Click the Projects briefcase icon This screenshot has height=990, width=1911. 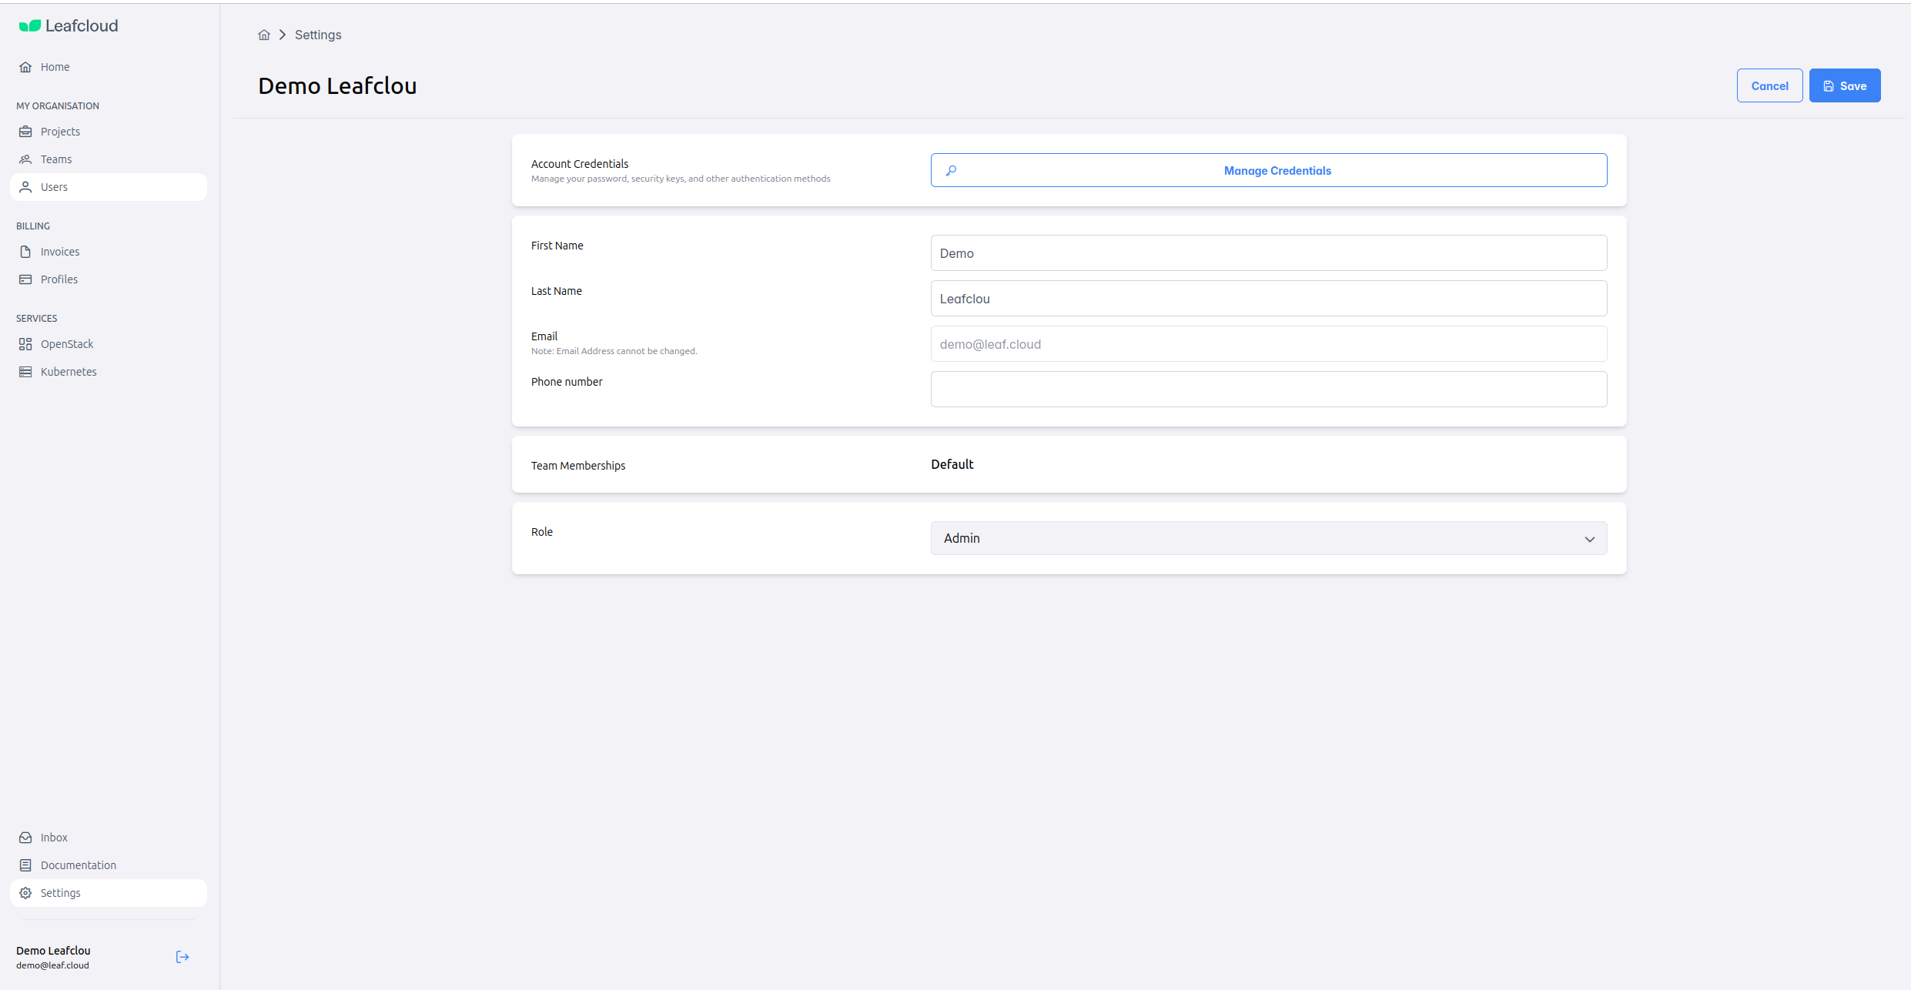[25, 132]
